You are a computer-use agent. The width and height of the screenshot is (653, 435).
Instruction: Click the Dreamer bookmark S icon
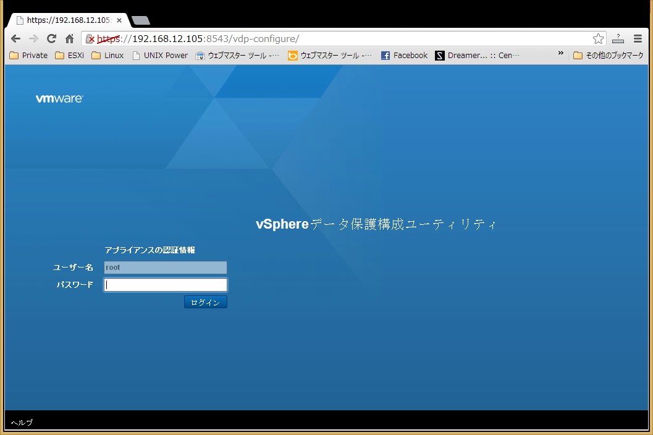click(x=440, y=56)
